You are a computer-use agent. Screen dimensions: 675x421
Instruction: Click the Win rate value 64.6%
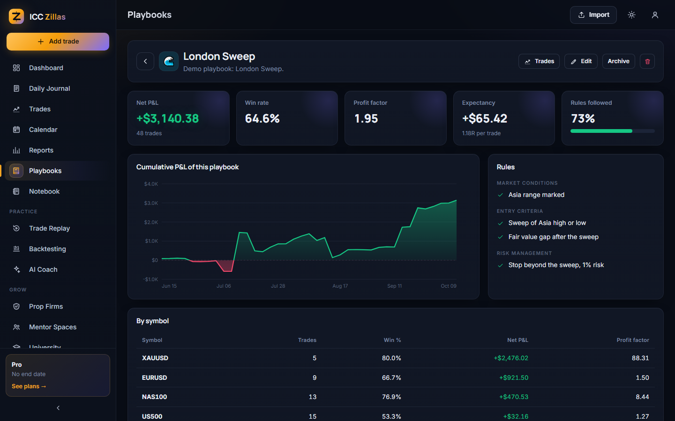tap(262, 119)
